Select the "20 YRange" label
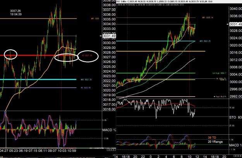The width and height of the screenshot is (242, 158). [x=215, y=142]
